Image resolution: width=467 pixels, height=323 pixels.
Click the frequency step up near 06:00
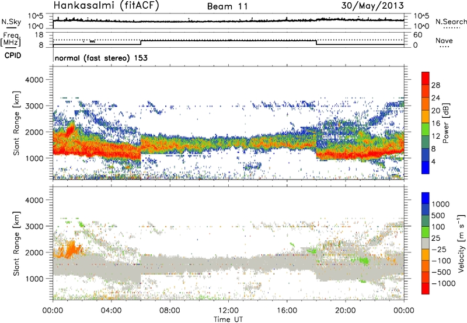[141, 43]
